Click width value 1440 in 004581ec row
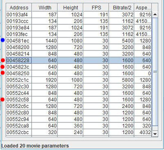The image size is (164, 150). (x=45, y=41)
